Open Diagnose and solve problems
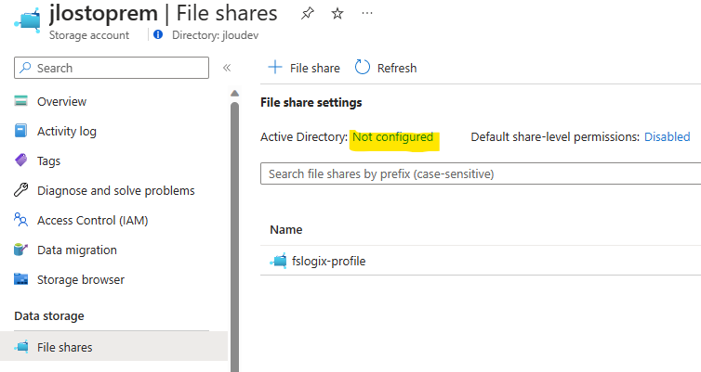The width and height of the screenshot is (701, 372). point(116,191)
